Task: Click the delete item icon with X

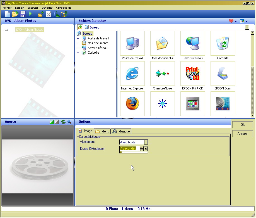Action: [49, 14]
